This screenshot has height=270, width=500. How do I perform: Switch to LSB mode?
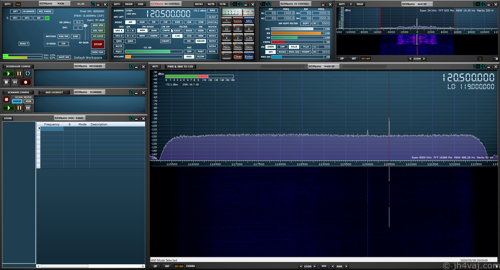click(189, 22)
